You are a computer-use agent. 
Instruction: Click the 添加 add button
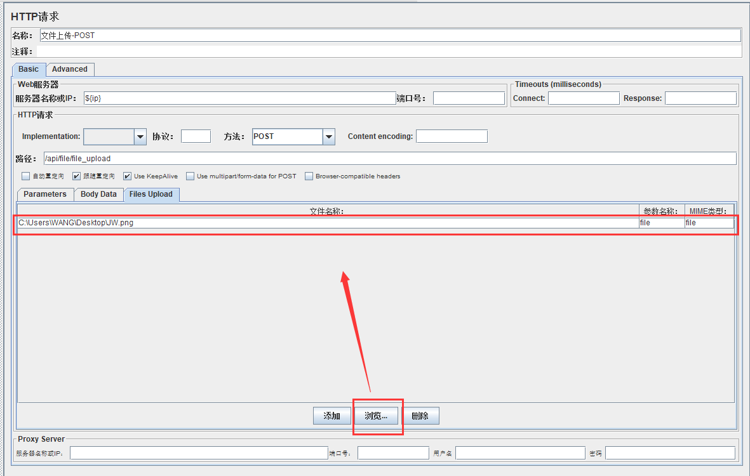coord(332,416)
